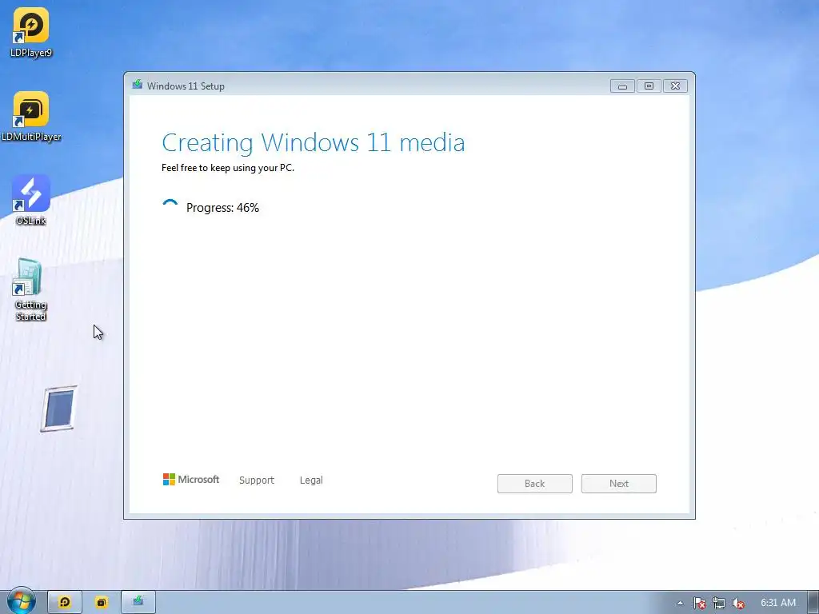Open the Legal link
Screen dimensions: 819x614
point(311,480)
